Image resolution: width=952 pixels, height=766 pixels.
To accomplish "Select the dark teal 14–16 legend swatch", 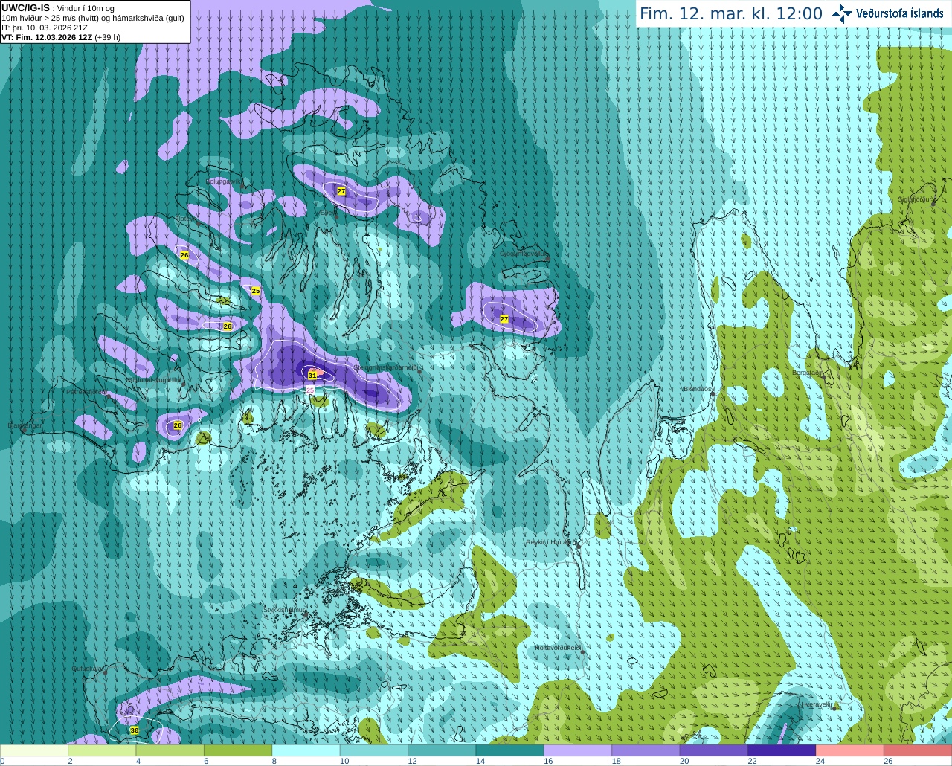I will (510, 750).
